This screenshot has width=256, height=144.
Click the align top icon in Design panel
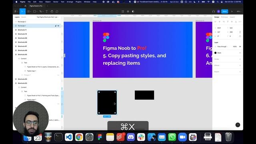click(x=228, y=22)
